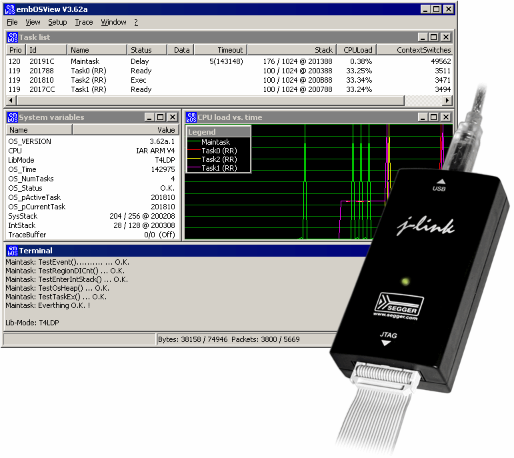Screen dimensions: 514x458
Task: Click left arrow of Task list scrollbar
Action: coord(11,100)
